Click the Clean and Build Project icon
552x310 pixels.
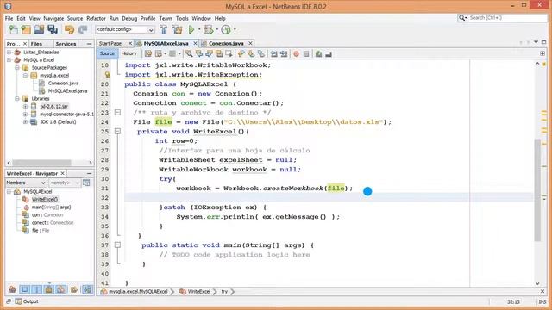[x=178, y=30]
